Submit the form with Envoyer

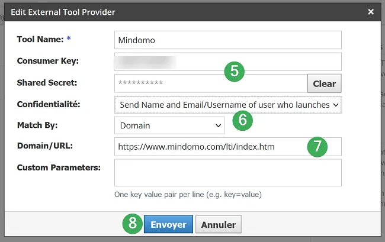pyautogui.click(x=168, y=224)
